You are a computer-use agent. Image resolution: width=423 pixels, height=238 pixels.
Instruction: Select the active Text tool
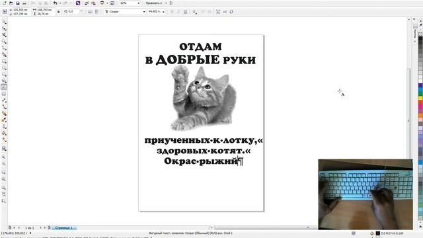pos(4,87)
